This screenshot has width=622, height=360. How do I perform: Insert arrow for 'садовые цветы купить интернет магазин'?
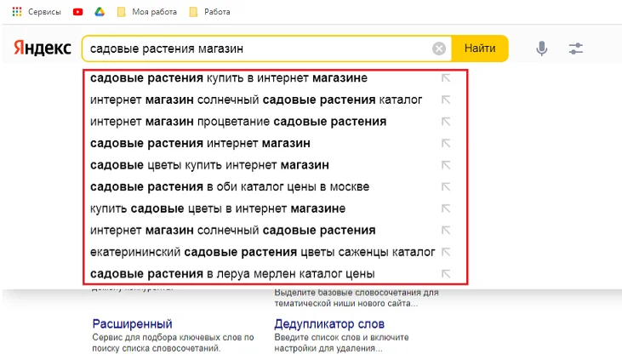pyautogui.click(x=446, y=165)
